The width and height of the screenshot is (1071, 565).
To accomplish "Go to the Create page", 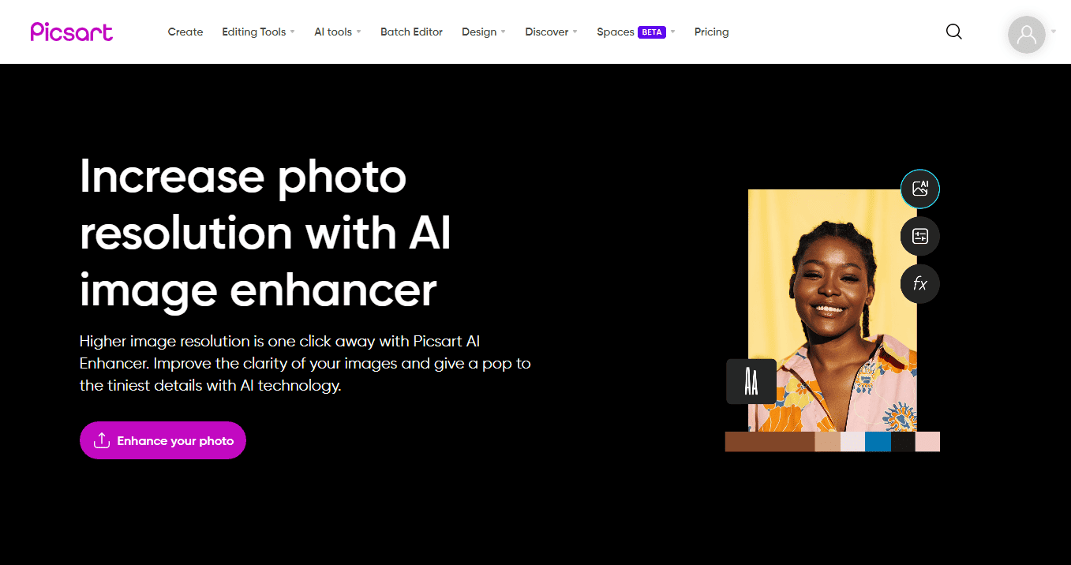I will point(185,32).
